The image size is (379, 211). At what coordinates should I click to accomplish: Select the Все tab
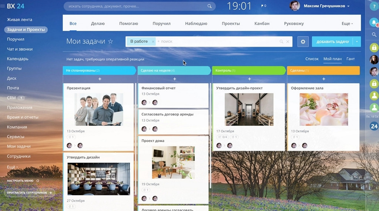[73, 23]
